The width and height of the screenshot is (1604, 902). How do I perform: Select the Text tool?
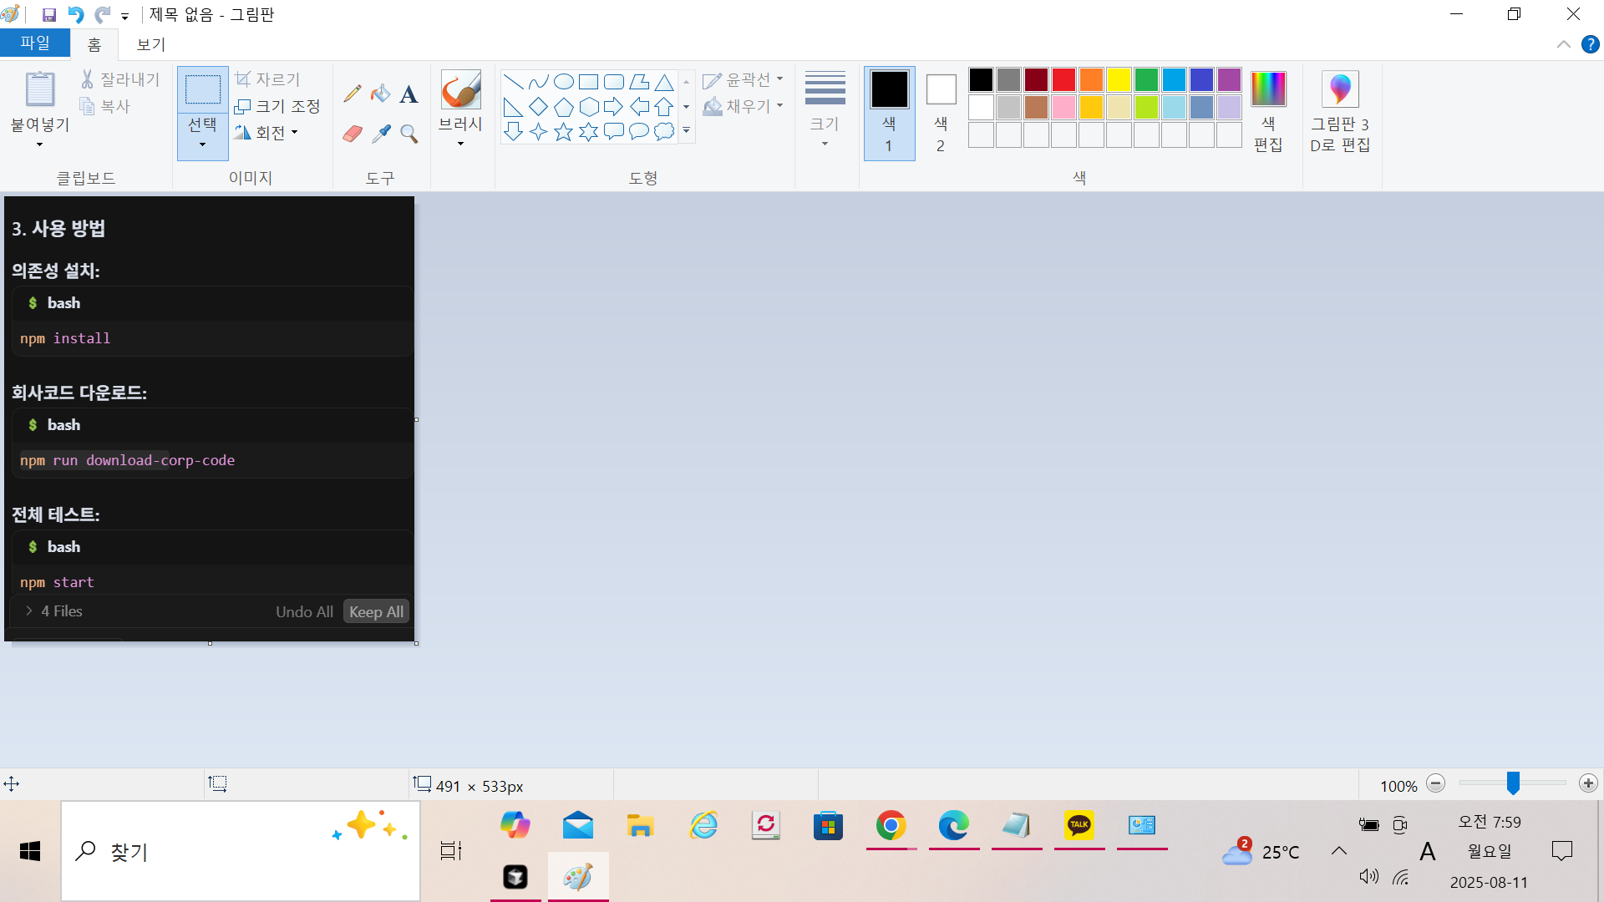point(409,94)
